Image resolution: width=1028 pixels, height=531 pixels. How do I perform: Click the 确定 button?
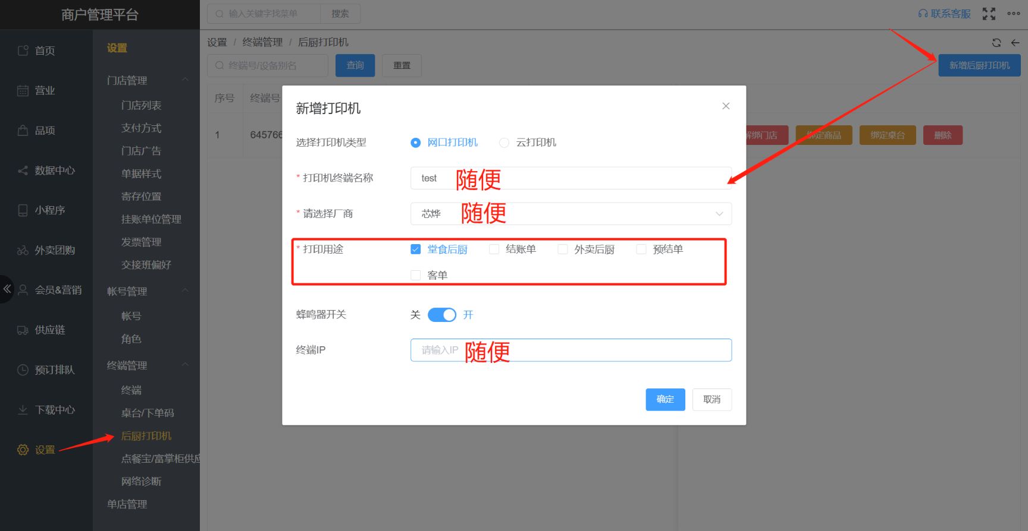point(665,400)
